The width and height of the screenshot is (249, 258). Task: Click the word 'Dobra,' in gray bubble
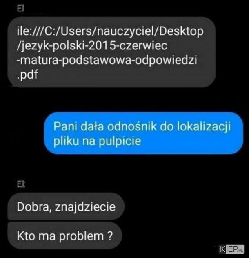[33, 207]
